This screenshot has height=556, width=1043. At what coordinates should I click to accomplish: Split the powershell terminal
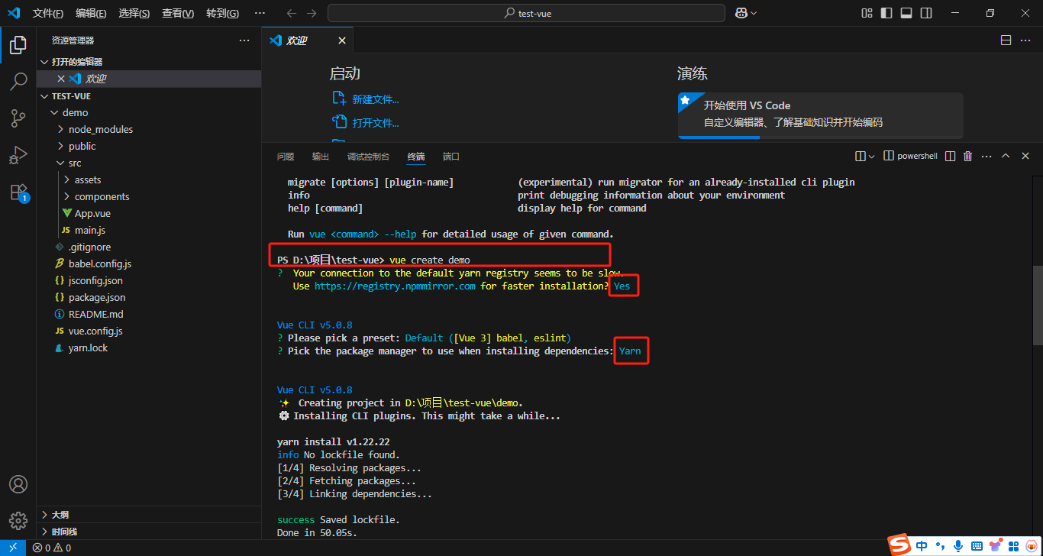(x=949, y=155)
